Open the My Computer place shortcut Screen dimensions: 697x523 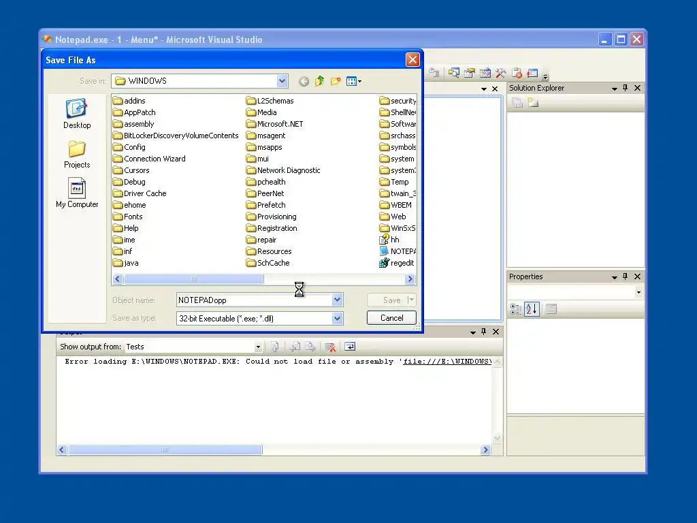(77, 193)
